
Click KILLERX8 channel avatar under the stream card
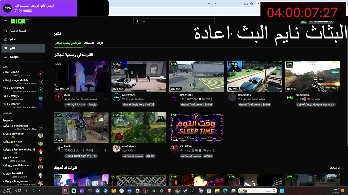(x=175, y=149)
